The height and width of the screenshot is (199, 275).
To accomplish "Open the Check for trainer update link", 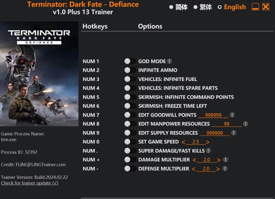I will click(x=30, y=183).
